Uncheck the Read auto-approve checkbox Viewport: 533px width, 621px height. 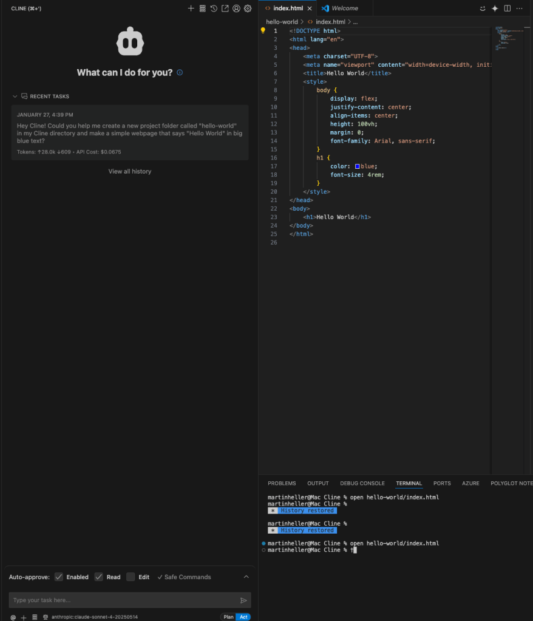99,577
